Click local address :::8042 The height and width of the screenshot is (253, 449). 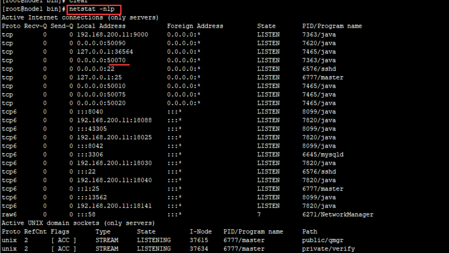click(90, 146)
